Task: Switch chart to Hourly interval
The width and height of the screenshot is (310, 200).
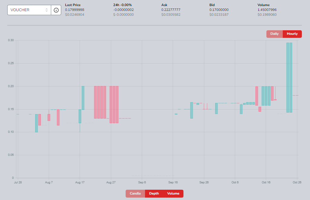Action: tap(292, 34)
